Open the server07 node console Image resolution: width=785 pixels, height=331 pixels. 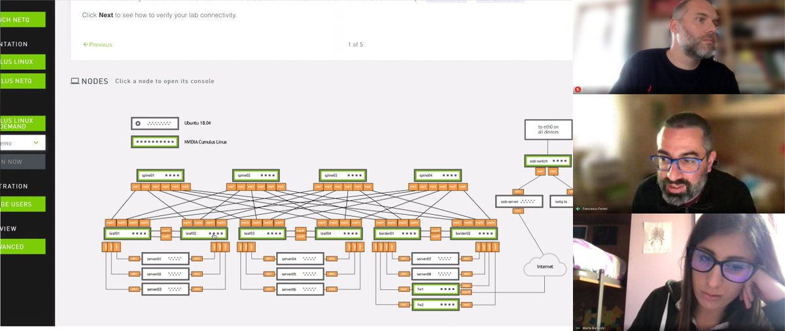pyautogui.click(x=435, y=259)
